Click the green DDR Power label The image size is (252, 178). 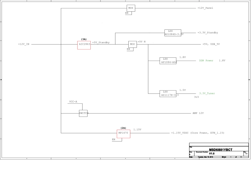206,61
